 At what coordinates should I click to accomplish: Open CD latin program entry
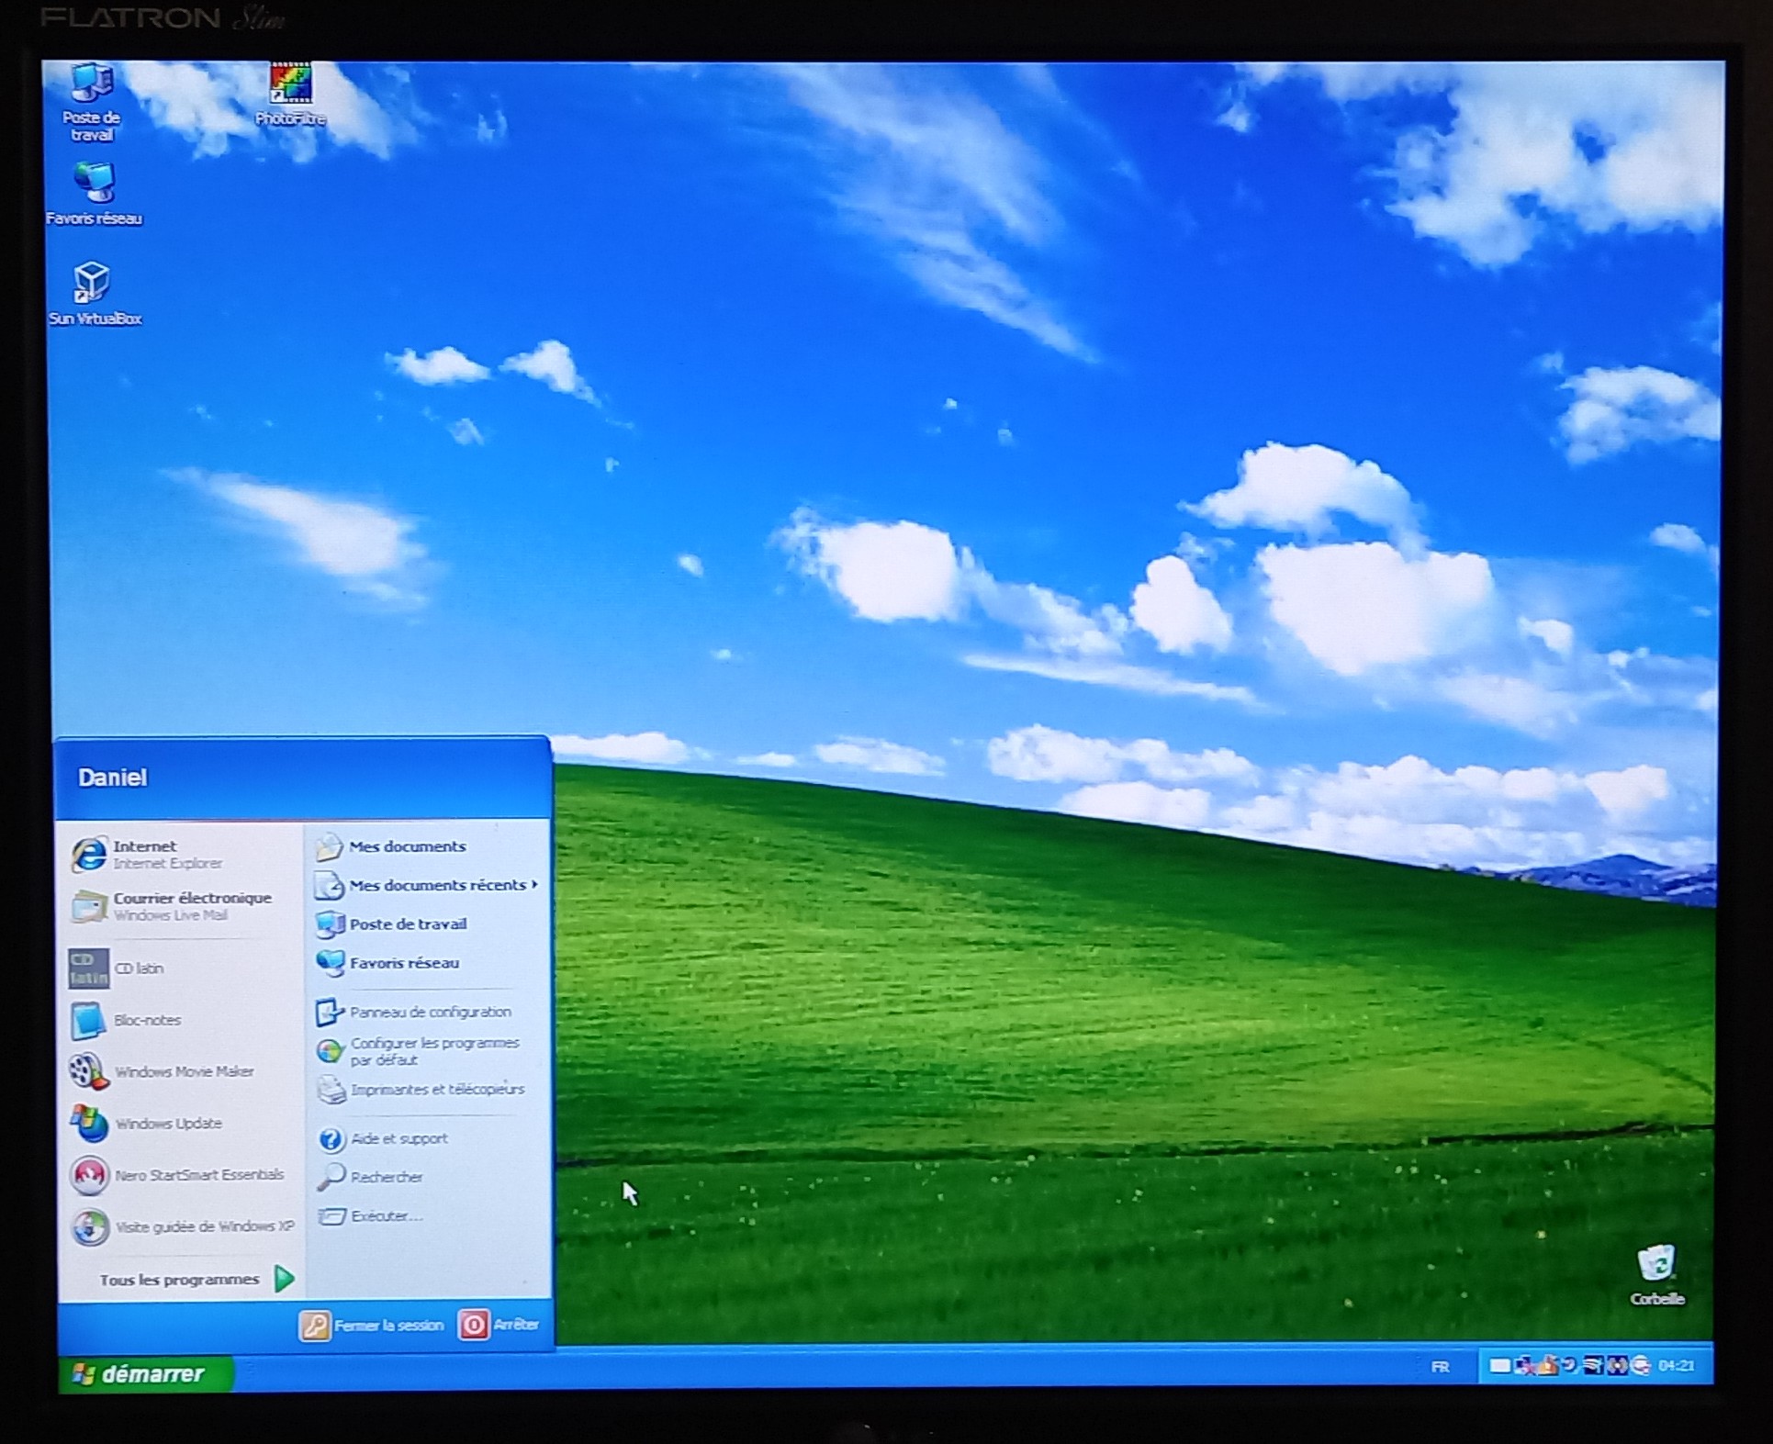coord(138,968)
